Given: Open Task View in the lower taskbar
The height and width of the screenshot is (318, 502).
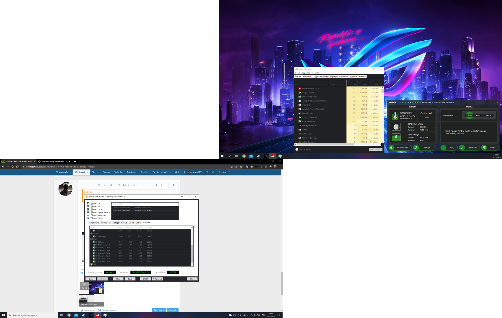Looking at the screenshot, I should pyautogui.click(x=61, y=315).
